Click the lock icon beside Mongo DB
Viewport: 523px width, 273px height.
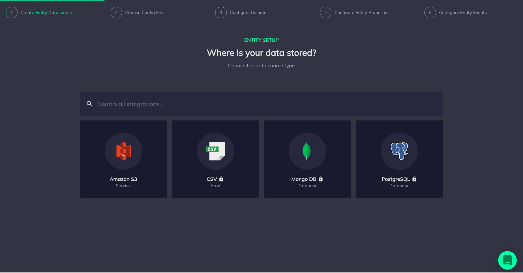point(321,179)
